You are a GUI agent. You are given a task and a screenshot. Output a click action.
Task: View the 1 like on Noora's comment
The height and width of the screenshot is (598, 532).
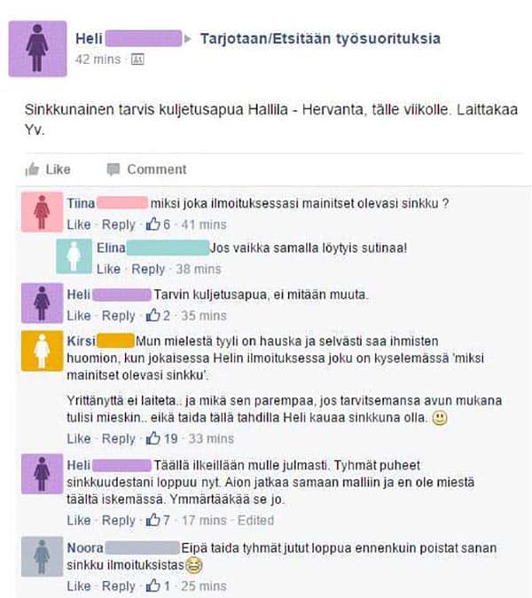click(x=158, y=586)
